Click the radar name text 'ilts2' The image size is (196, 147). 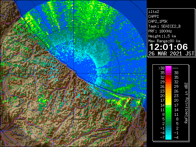pyautogui.click(x=154, y=12)
